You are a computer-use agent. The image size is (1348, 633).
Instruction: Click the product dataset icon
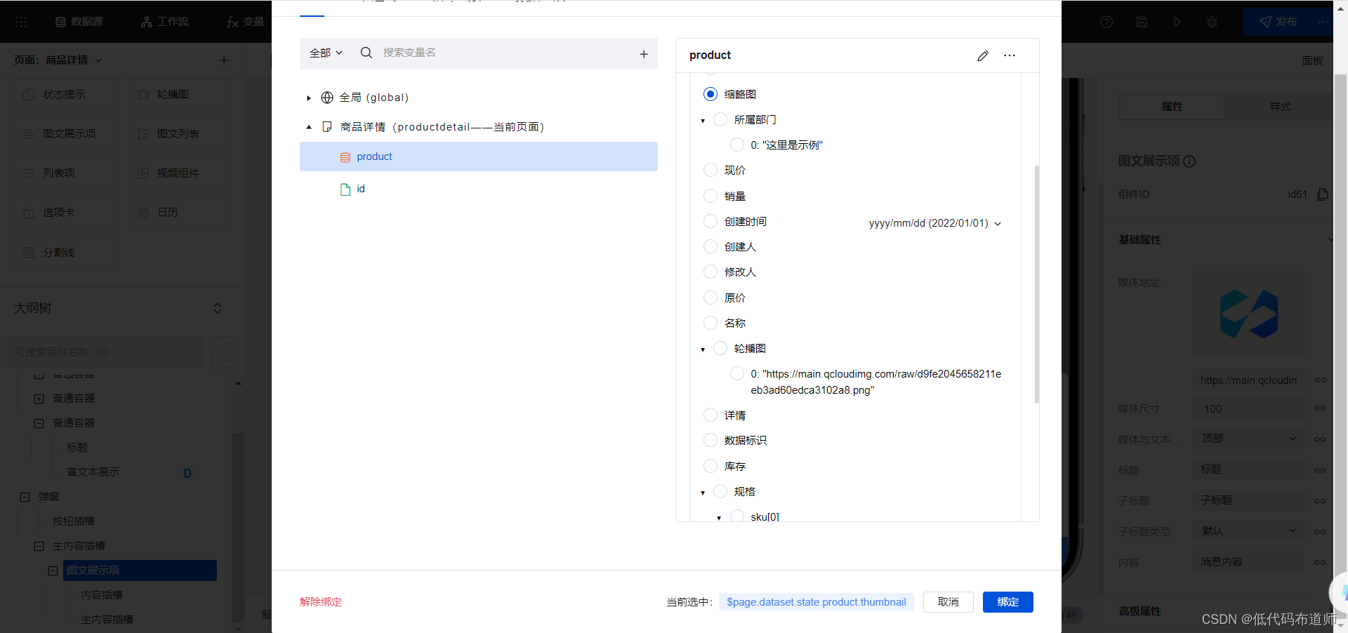pyautogui.click(x=345, y=157)
